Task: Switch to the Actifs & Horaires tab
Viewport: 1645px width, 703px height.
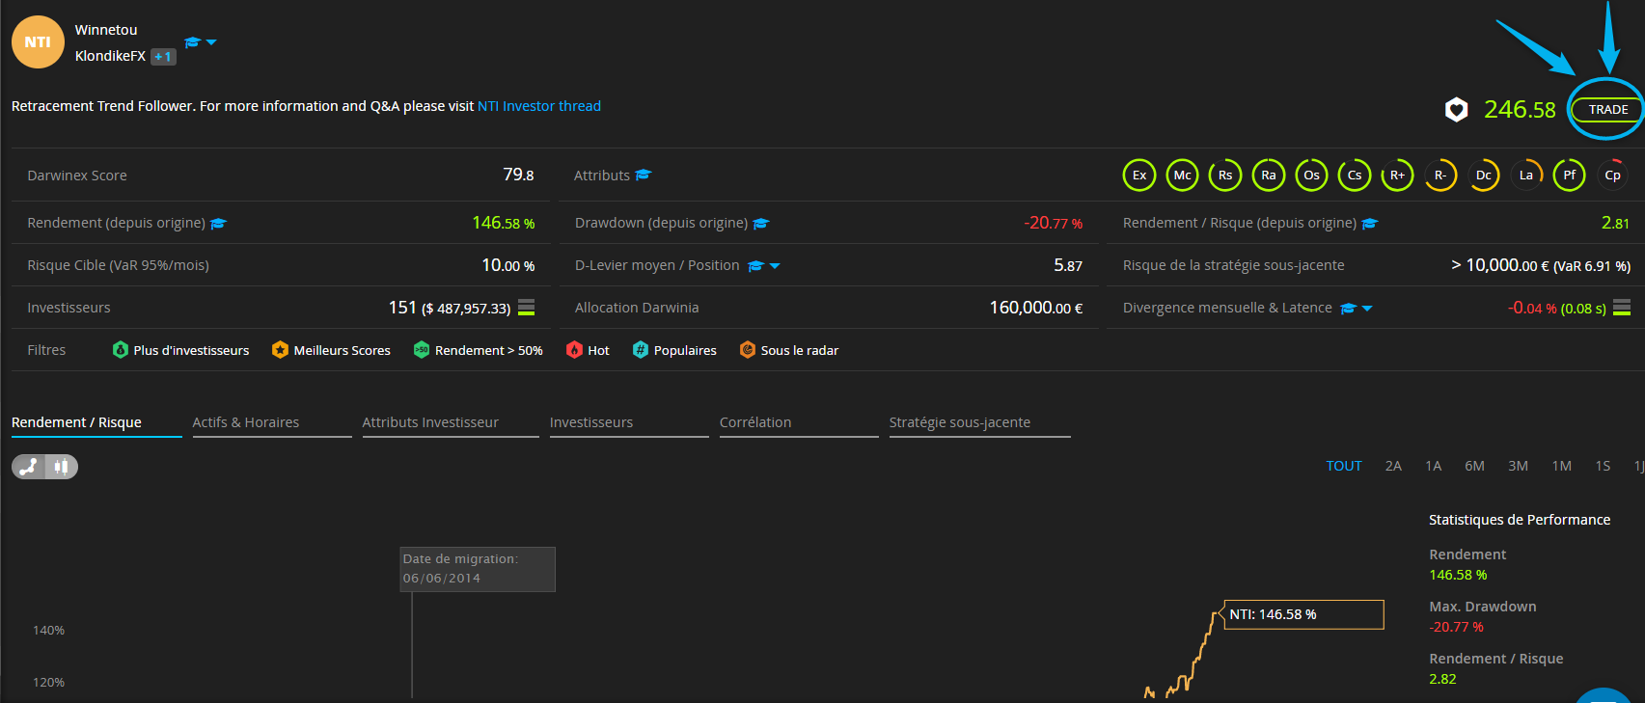Action: pos(246,422)
